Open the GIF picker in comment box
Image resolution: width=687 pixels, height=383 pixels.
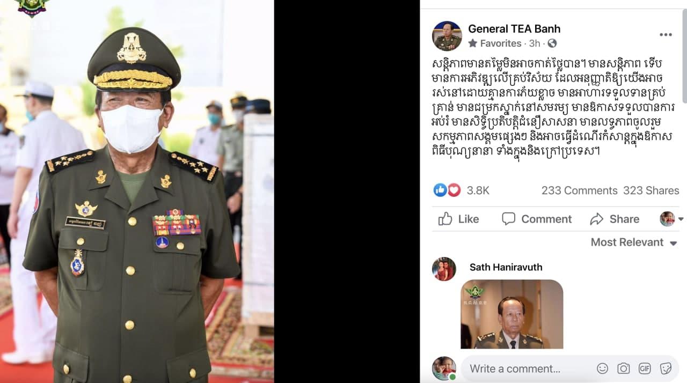coord(645,369)
